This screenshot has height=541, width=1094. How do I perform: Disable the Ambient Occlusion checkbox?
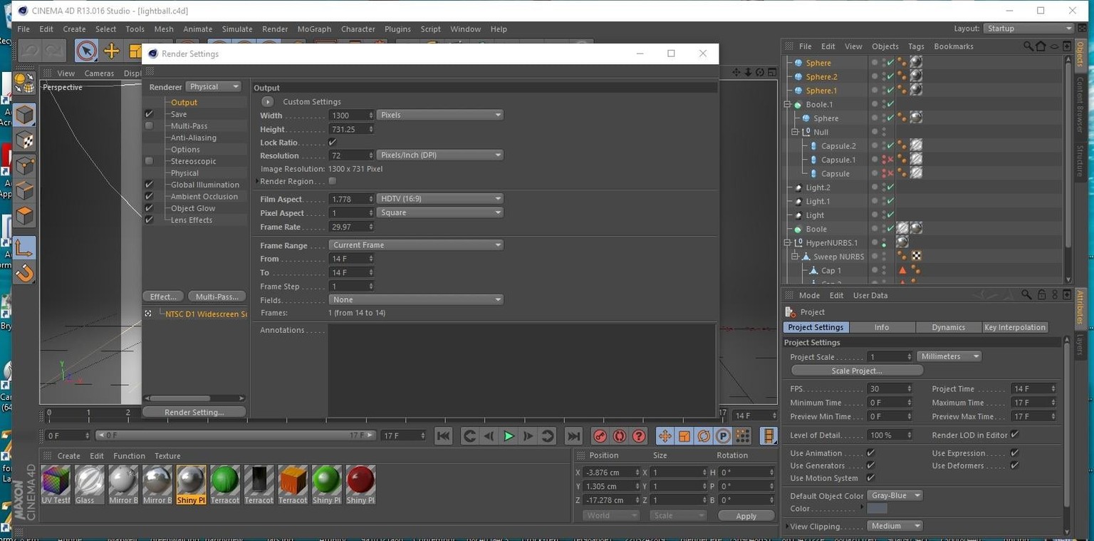coord(149,197)
